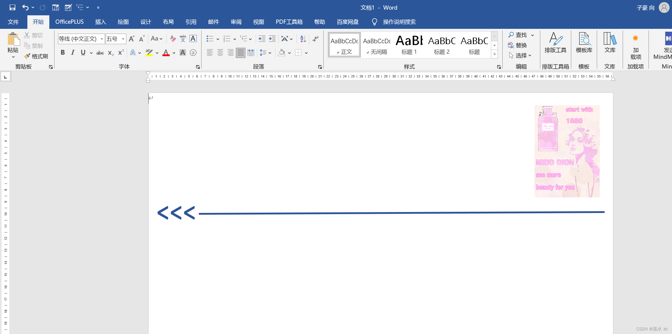Select the pink perfume advertisement image
This screenshot has height=334, width=672.
567,151
